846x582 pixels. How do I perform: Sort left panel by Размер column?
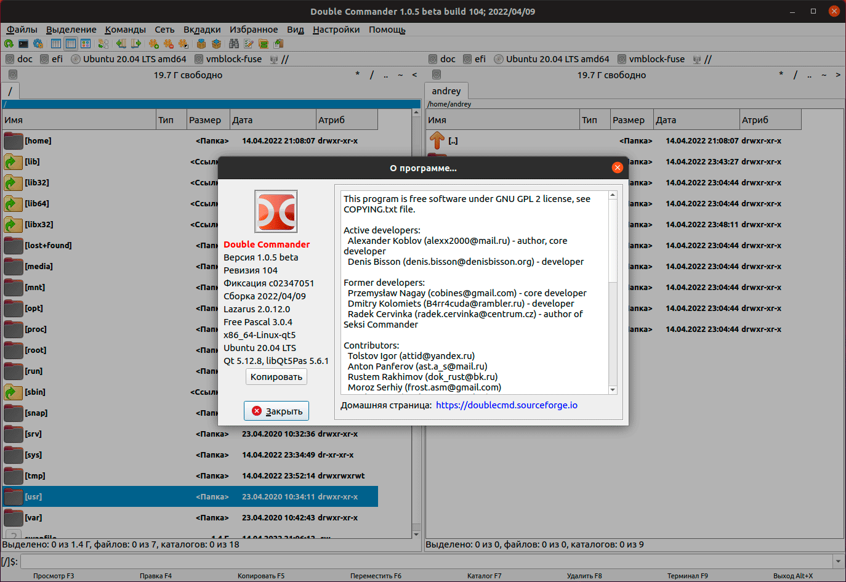pyautogui.click(x=208, y=120)
